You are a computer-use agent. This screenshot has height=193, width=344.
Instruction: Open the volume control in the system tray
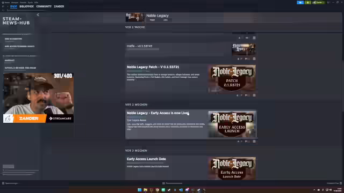[331, 190]
